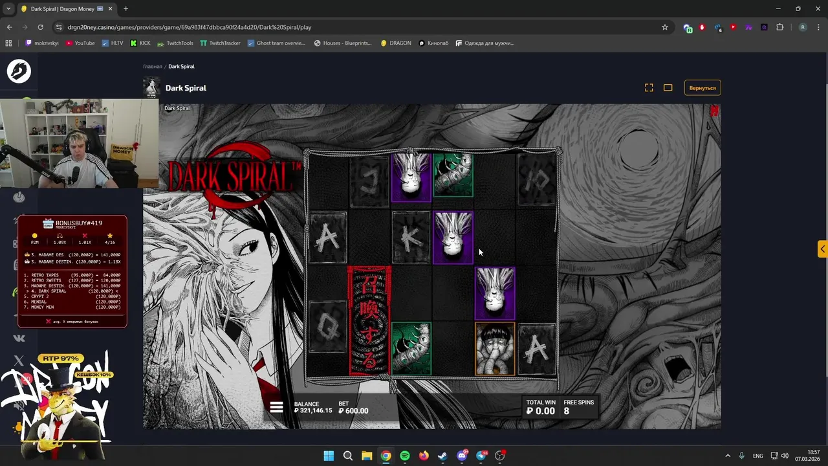Open the TwitchTracker bookmark
828x466 pixels.
click(x=220, y=43)
